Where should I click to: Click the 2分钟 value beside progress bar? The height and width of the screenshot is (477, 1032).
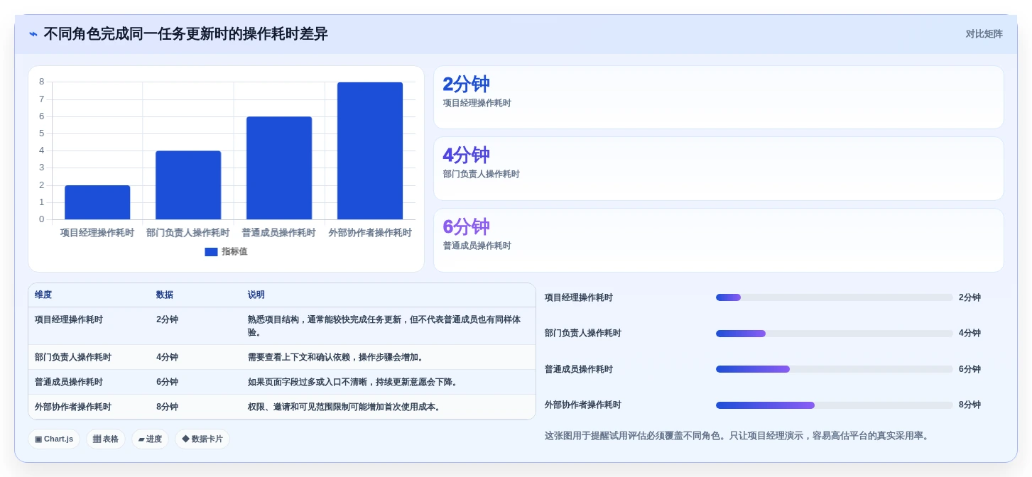(x=969, y=298)
